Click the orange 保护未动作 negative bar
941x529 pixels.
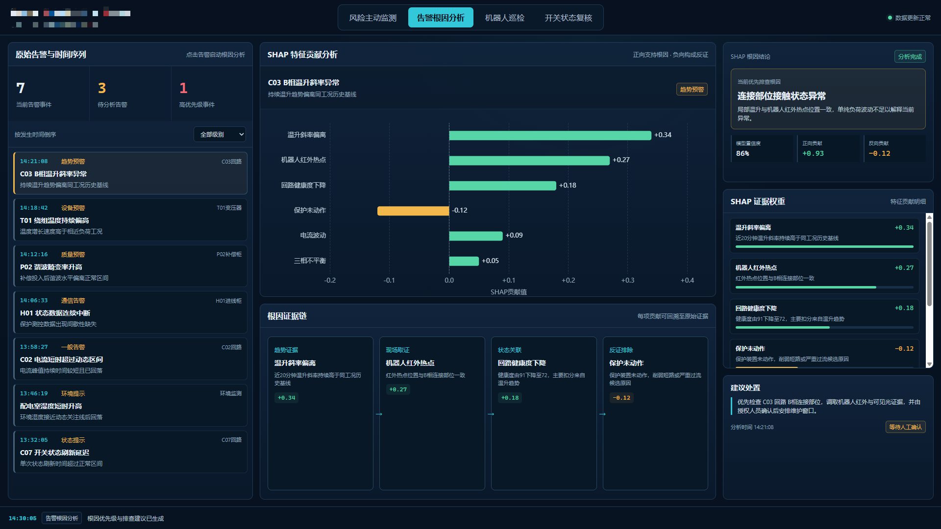coord(413,211)
